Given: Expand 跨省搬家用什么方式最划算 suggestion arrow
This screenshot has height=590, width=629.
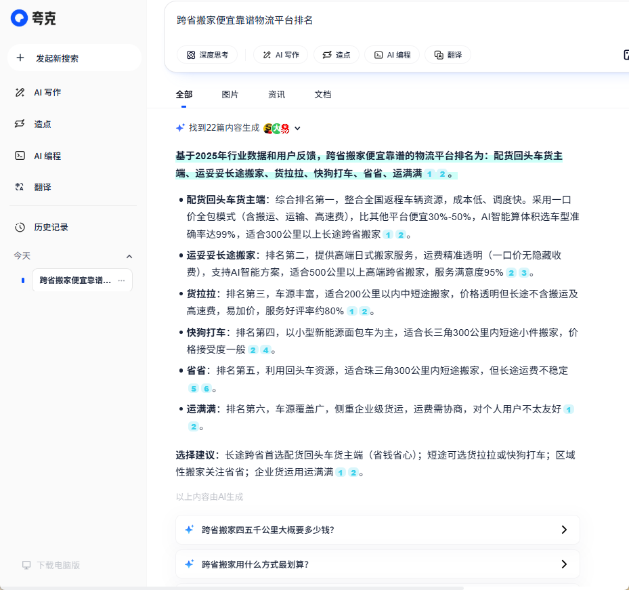Looking at the screenshot, I should [564, 564].
